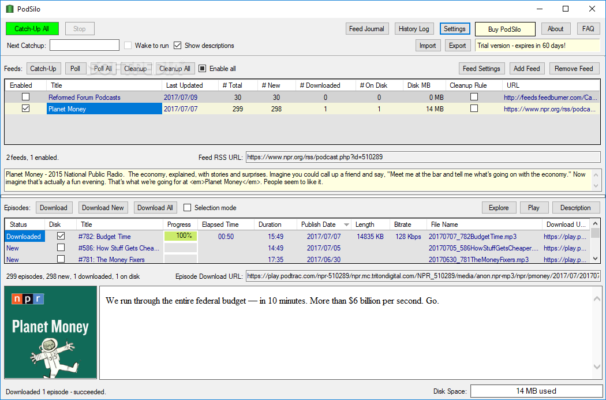The width and height of the screenshot is (606, 400).
Task: Click the Stop button
Action: 80,29
